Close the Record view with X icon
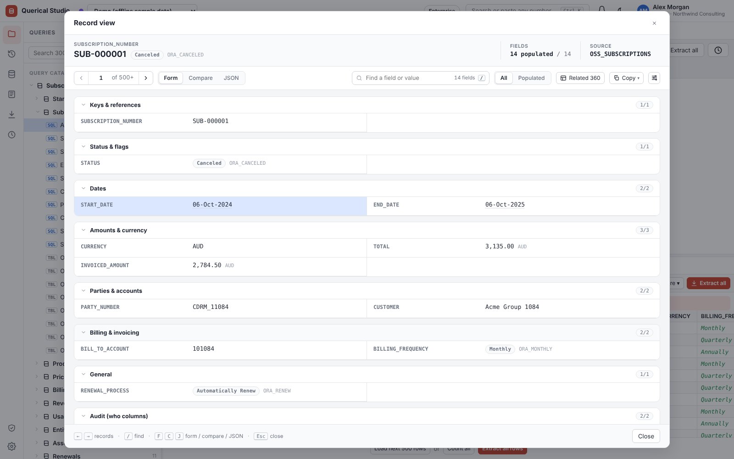Screen dimensions: 734x459 click(x=654, y=23)
